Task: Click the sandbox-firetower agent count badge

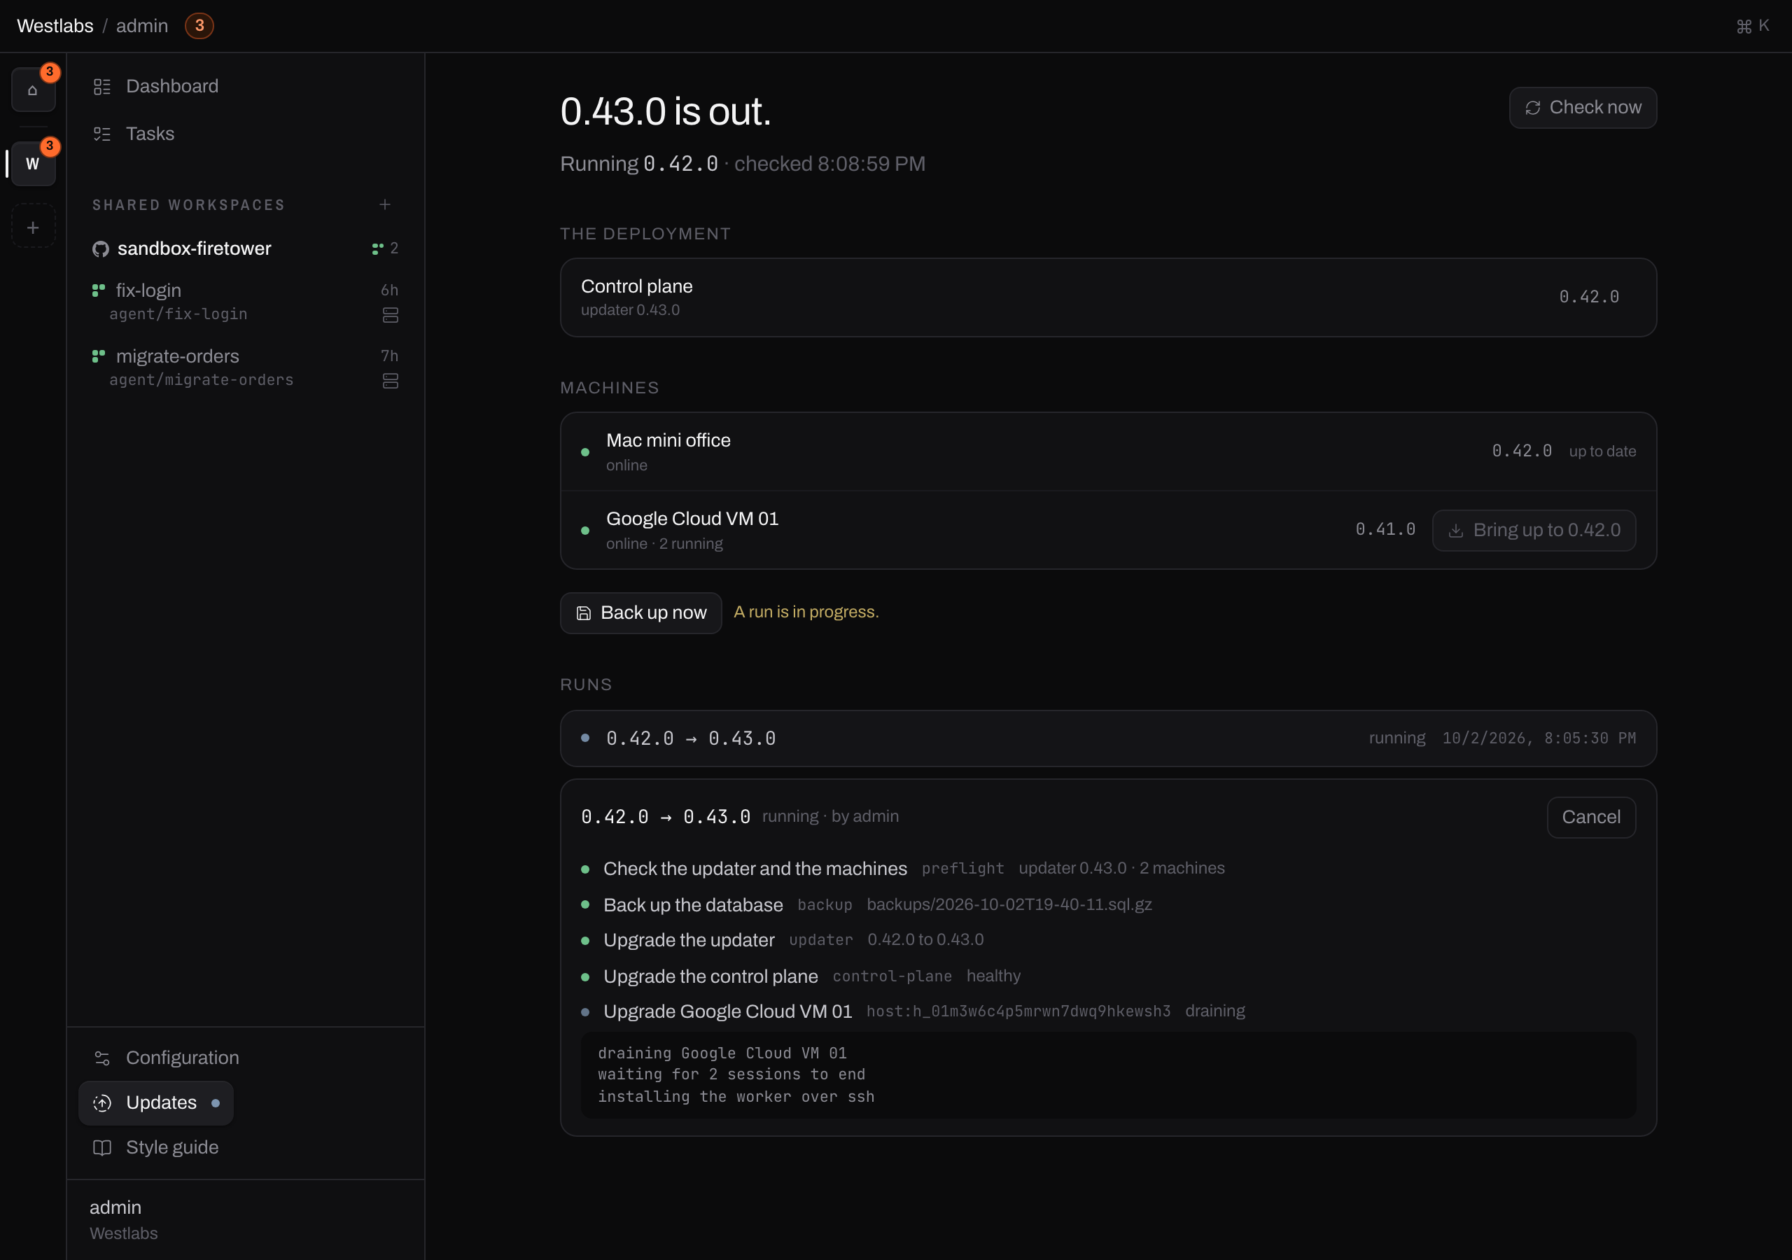Action: 386,248
